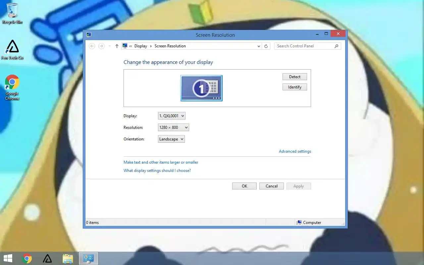The height and width of the screenshot is (265, 424).
Task: Click the 0 items status bar text
Action: 92,223
